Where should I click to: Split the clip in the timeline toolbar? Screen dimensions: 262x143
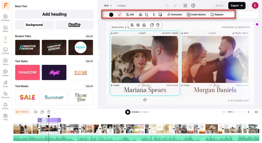click(x=36, y=112)
